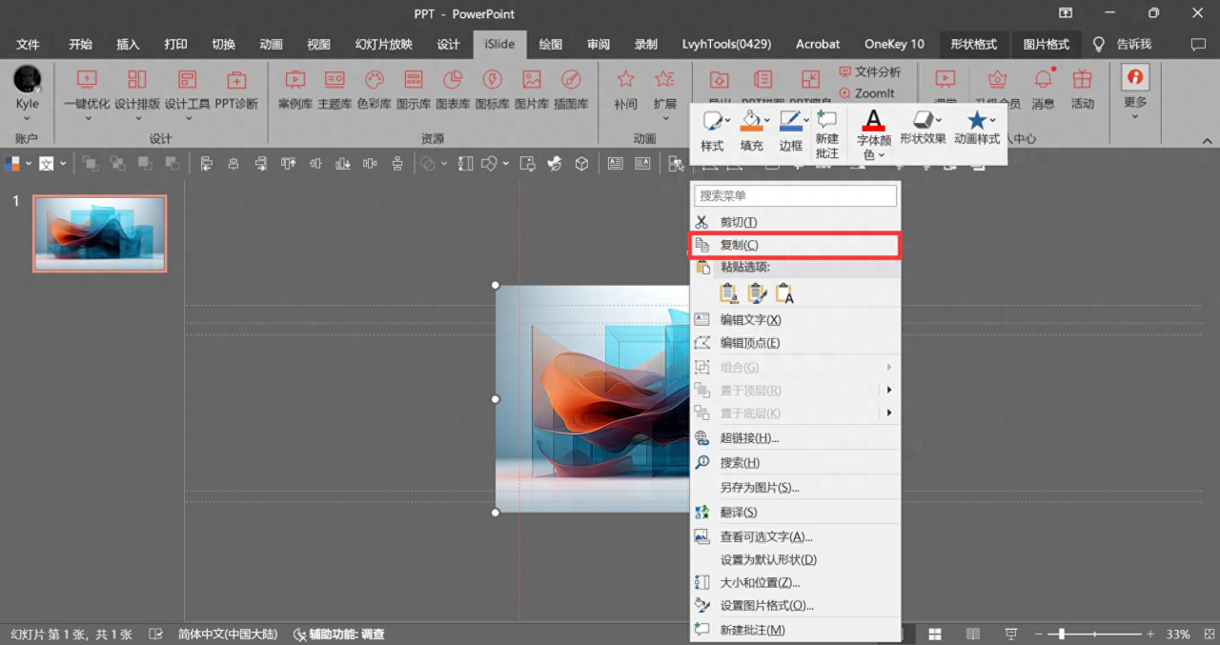Open the Tell Me lightbulb search
The width and height of the screenshot is (1220, 645).
tap(1099, 44)
